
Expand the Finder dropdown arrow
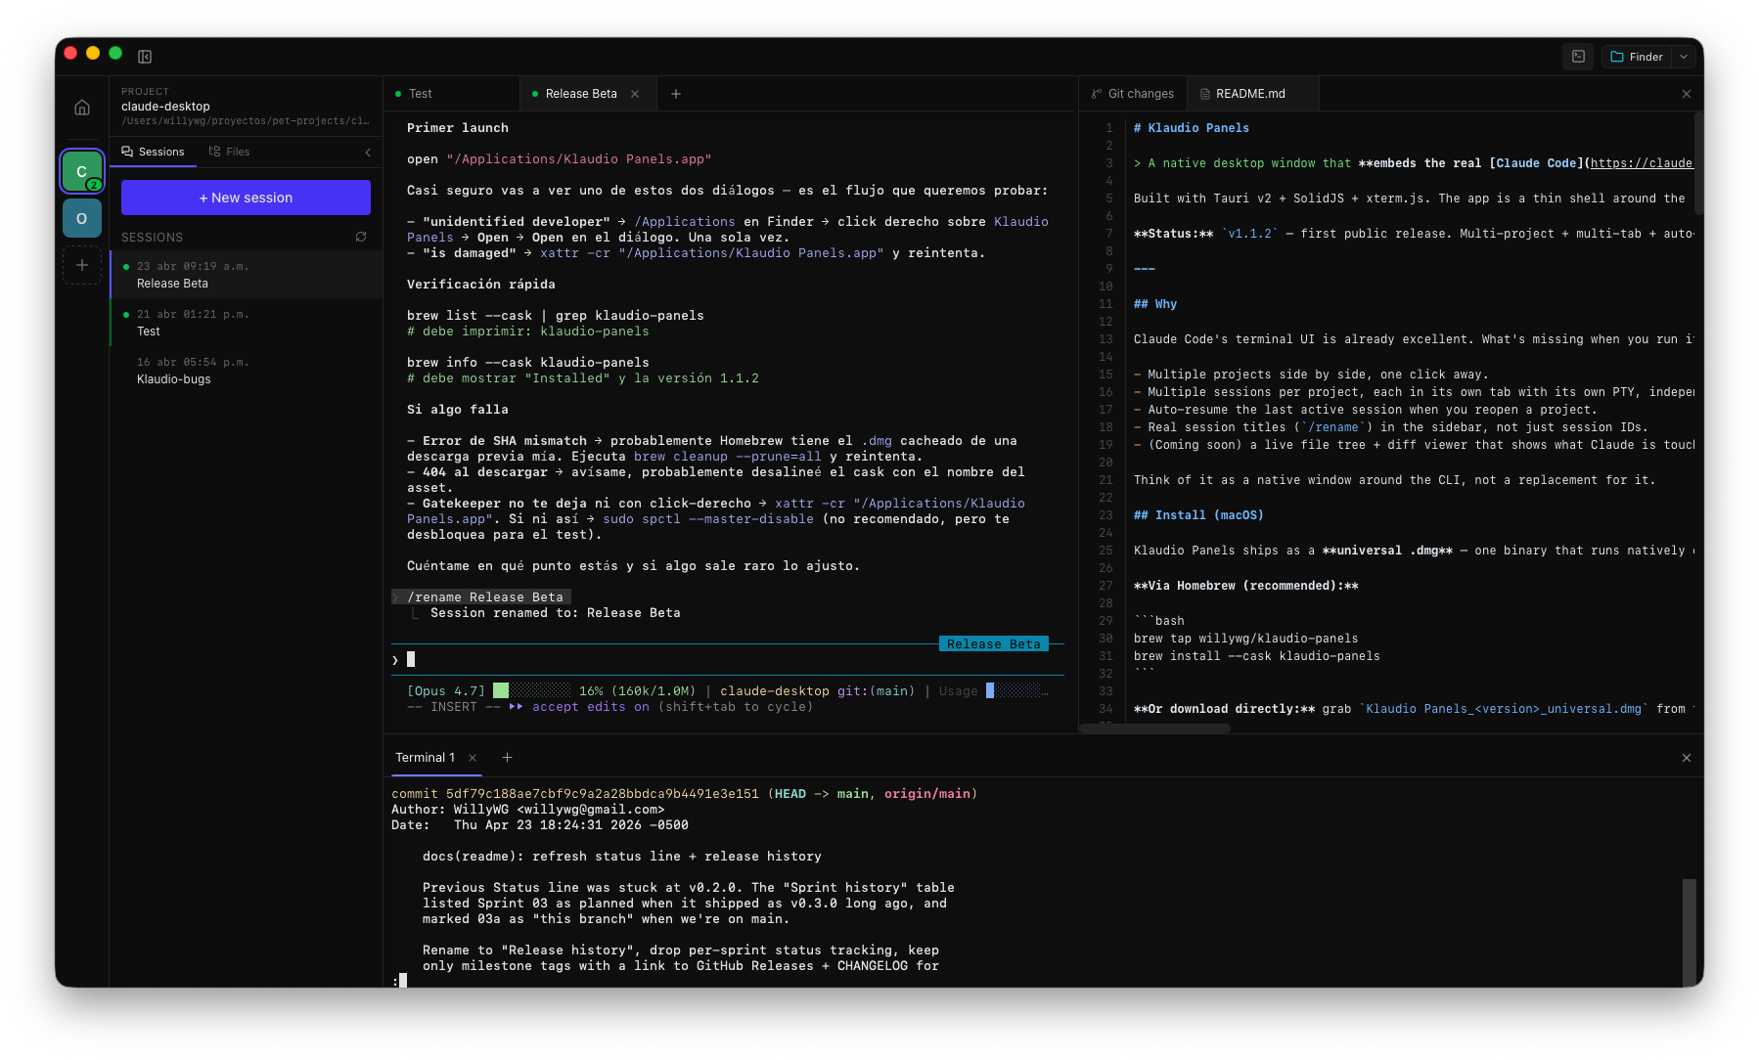(x=1684, y=57)
